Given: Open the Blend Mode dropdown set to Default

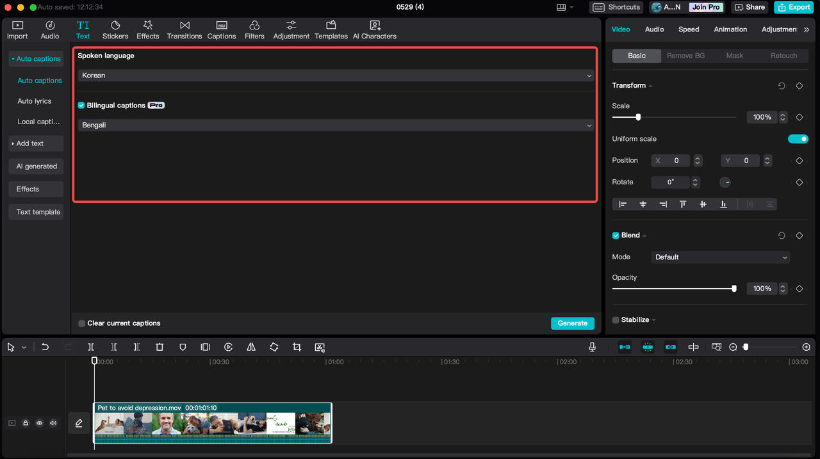Looking at the screenshot, I should click(720, 257).
